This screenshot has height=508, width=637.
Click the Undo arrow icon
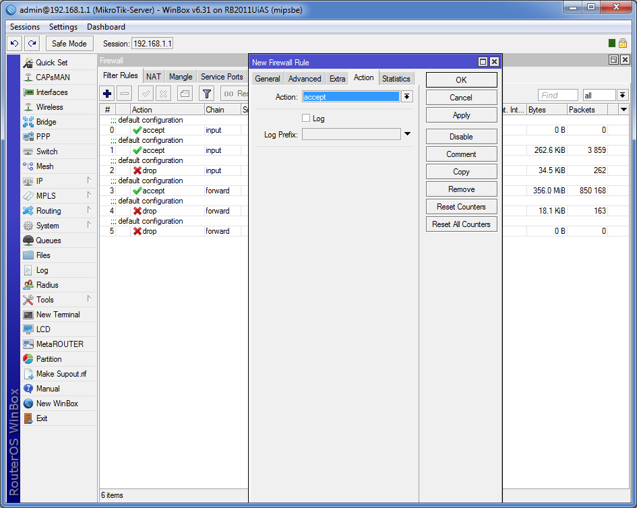coord(15,43)
